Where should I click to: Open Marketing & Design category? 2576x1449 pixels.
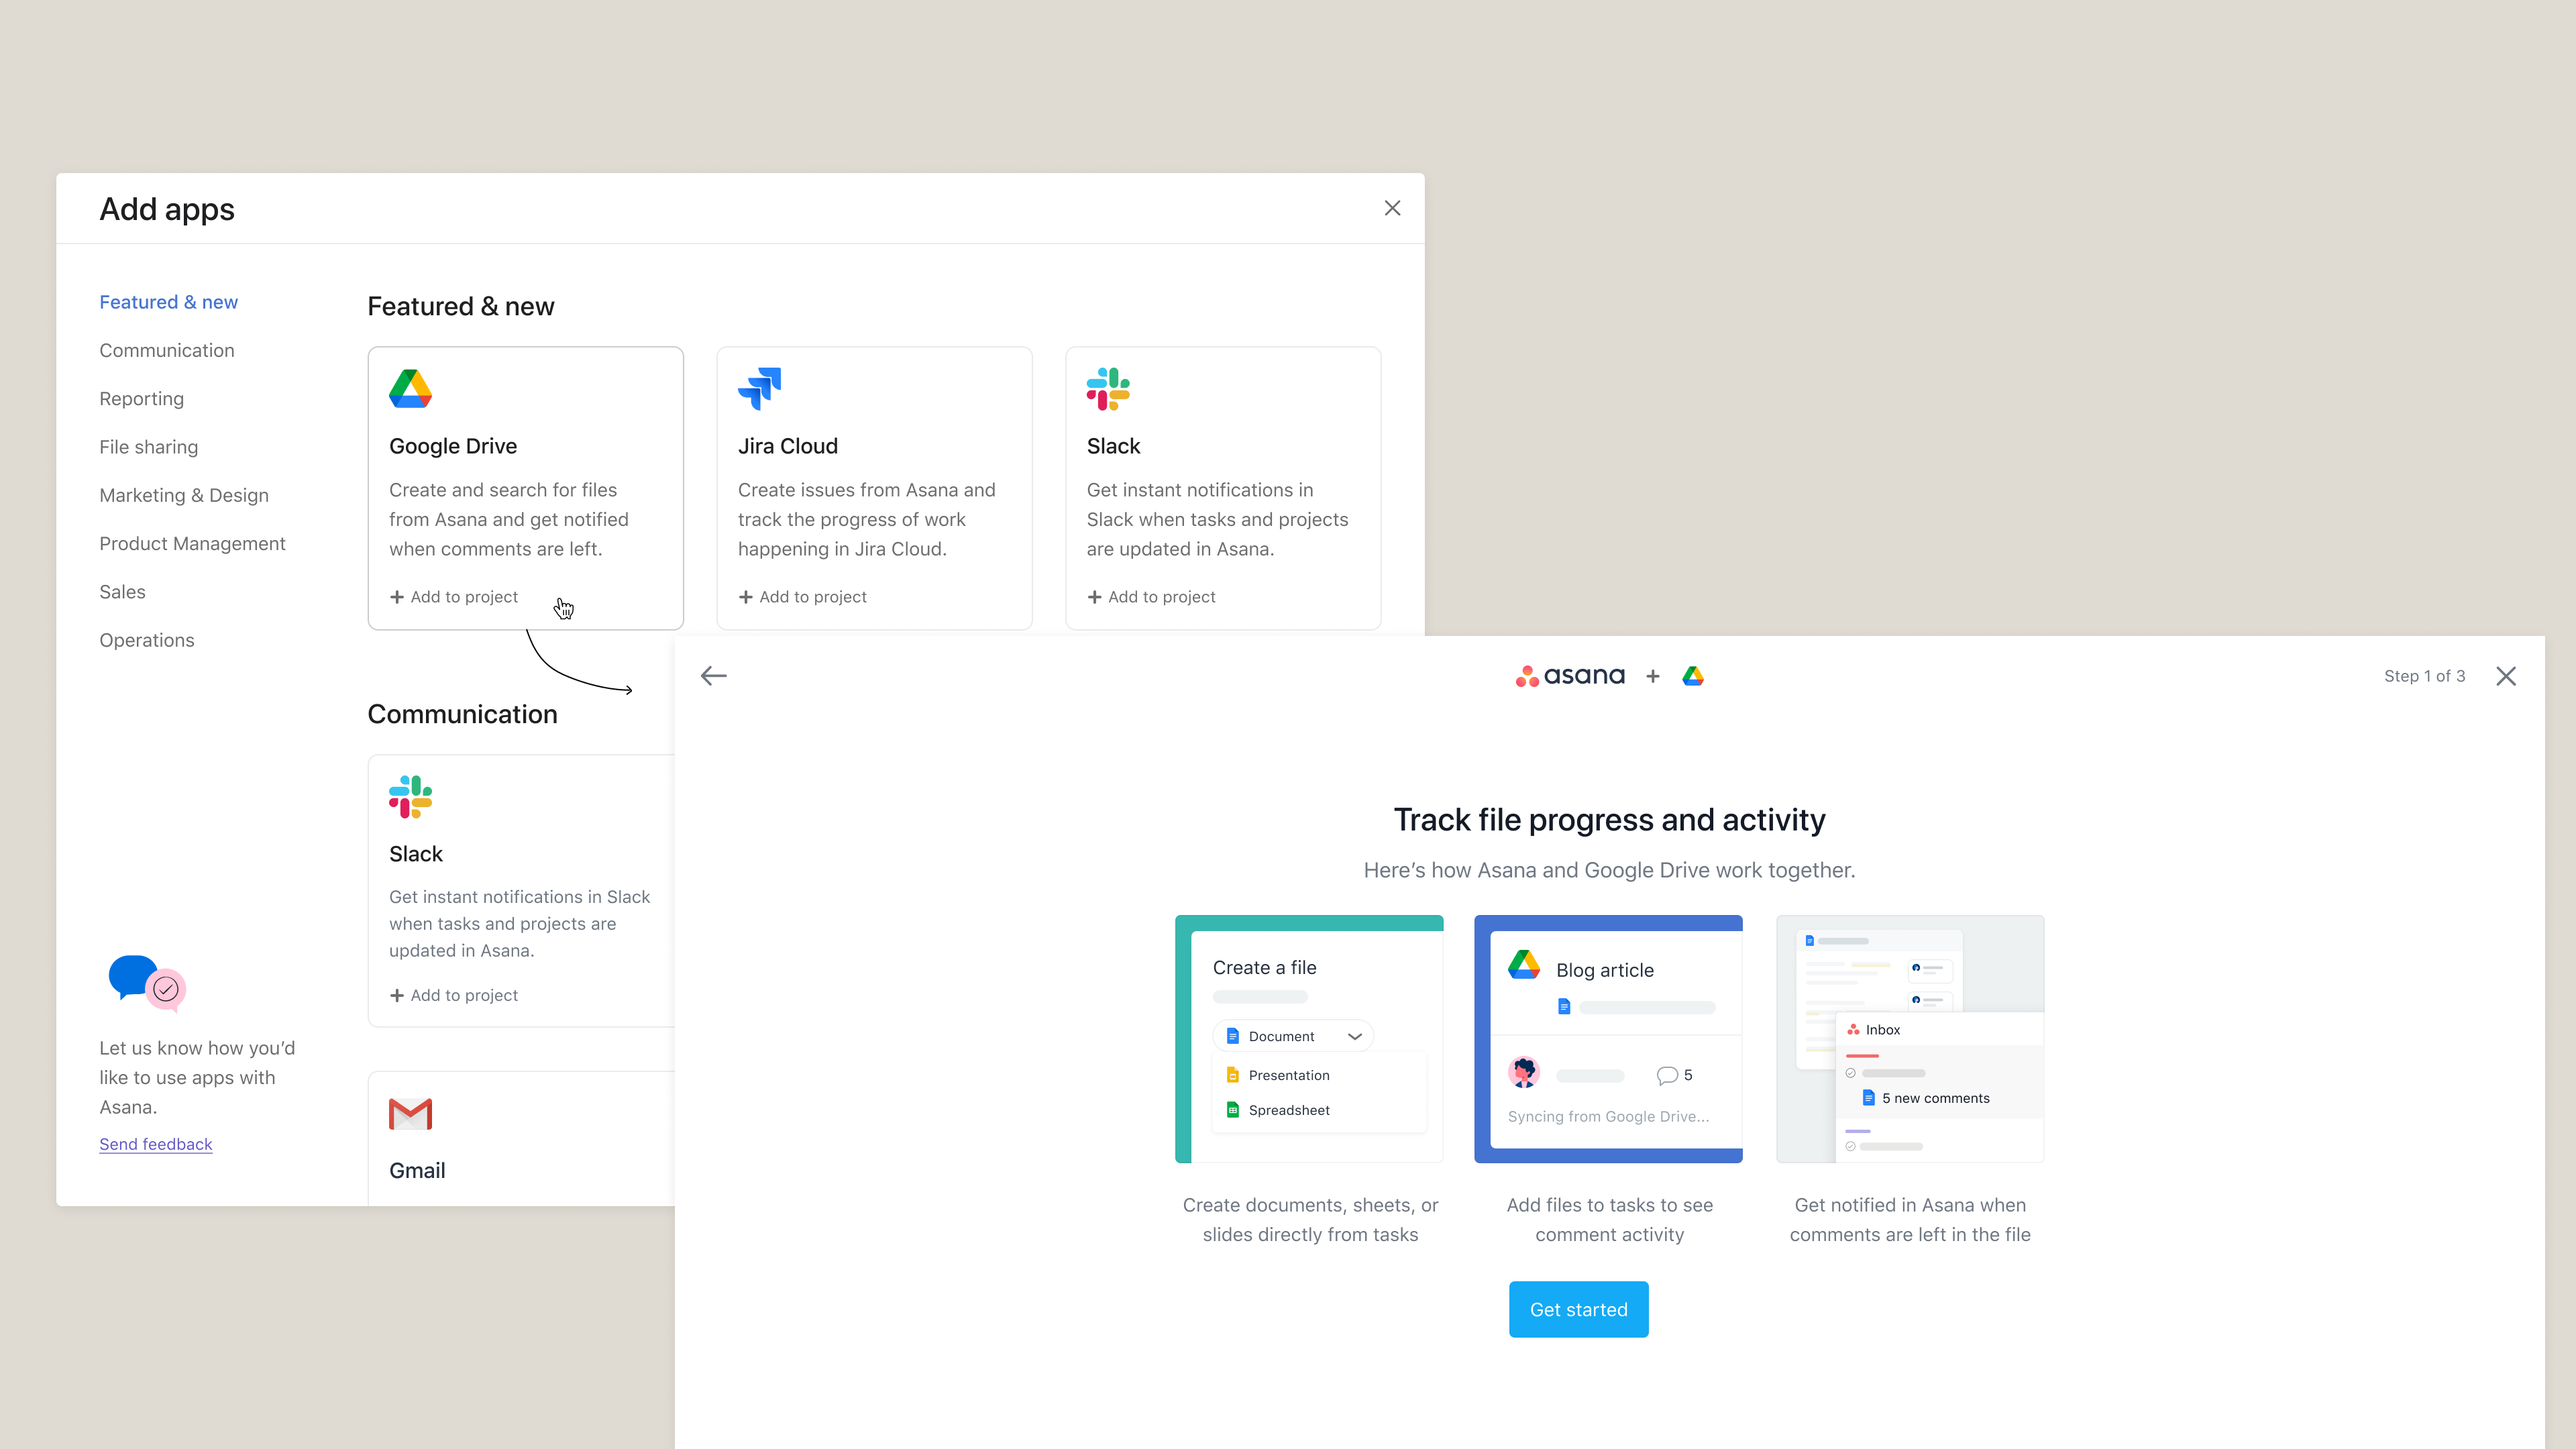[184, 495]
